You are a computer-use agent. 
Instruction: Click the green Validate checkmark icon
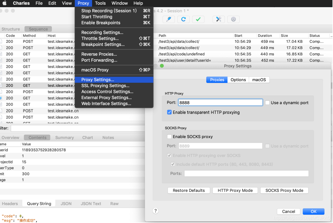[x=198, y=19]
